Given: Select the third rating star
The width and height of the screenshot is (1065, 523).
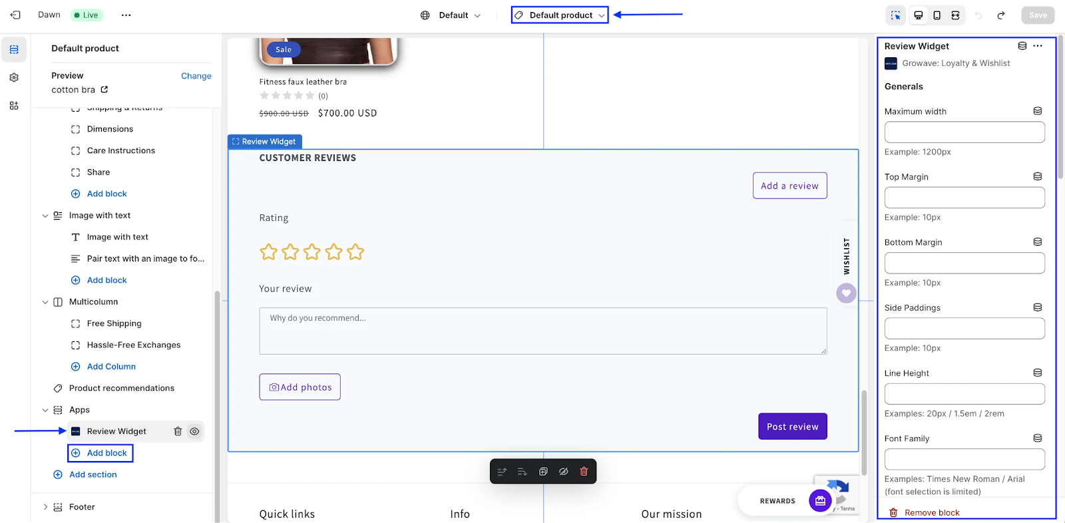Looking at the screenshot, I should (x=312, y=252).
